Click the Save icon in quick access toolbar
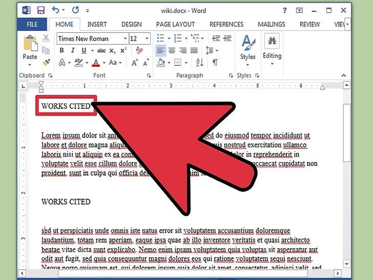The width and height of the screenshot is (373, 280). click(x=40, y=10)
